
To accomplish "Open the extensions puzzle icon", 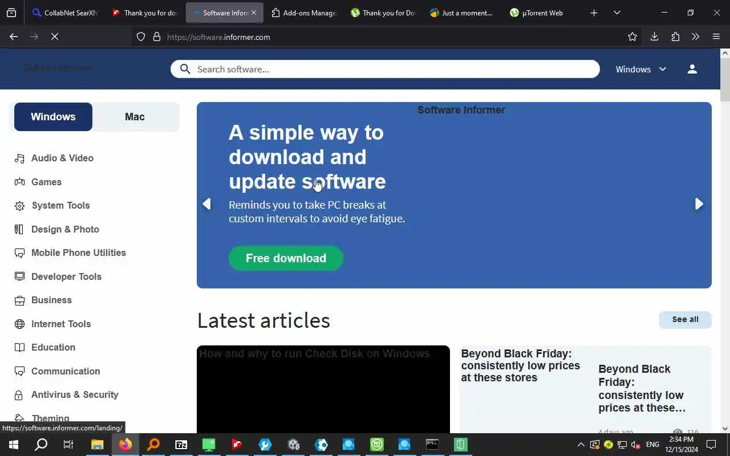I will pyautogui.click(x=675, y=37).
